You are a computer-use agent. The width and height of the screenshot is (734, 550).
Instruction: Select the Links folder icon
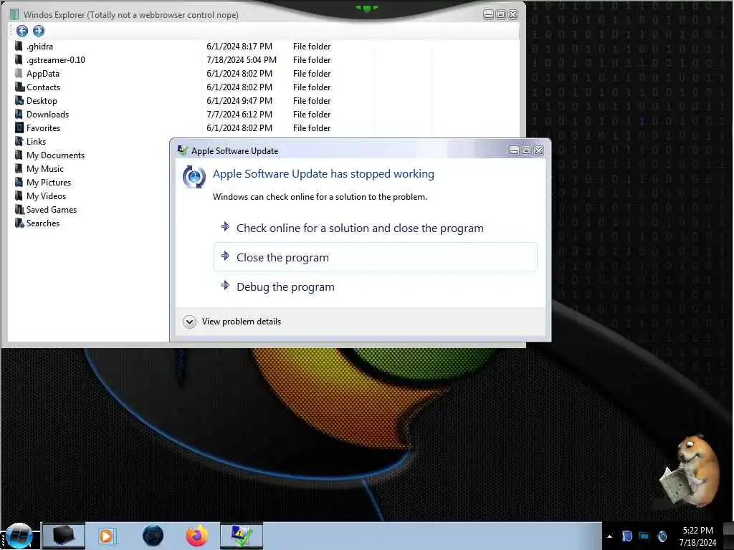(x=19, y=141)
